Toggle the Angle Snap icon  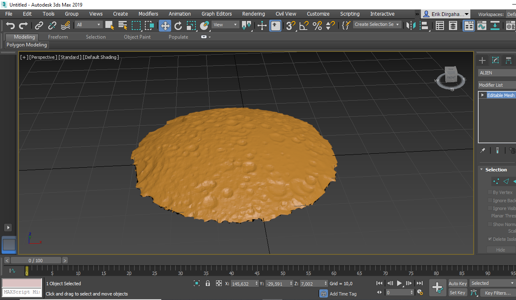(304, 26)
